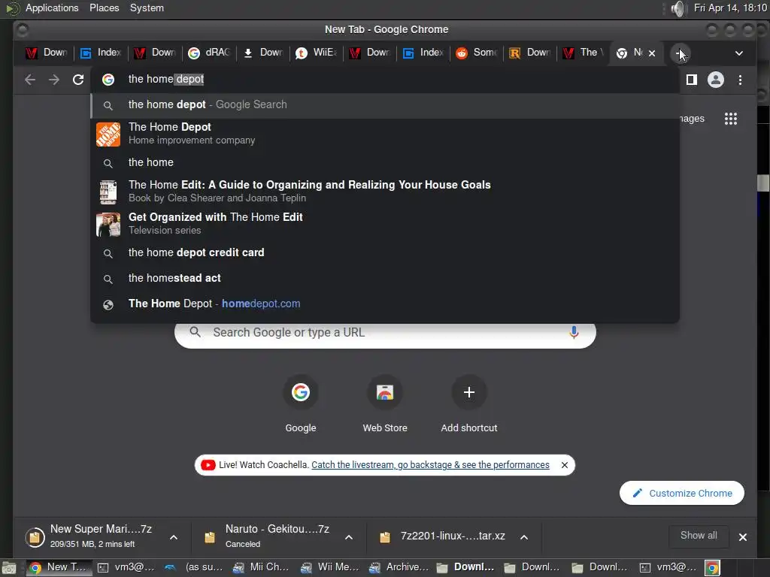
Task: Open the System menu
Action: pos(147,8)
